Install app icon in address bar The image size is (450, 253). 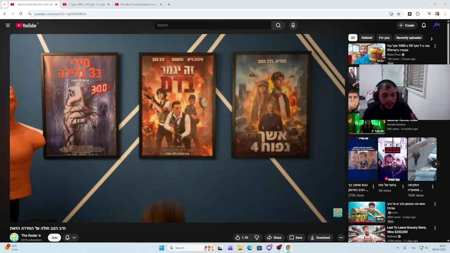click(x=391, y=14)
